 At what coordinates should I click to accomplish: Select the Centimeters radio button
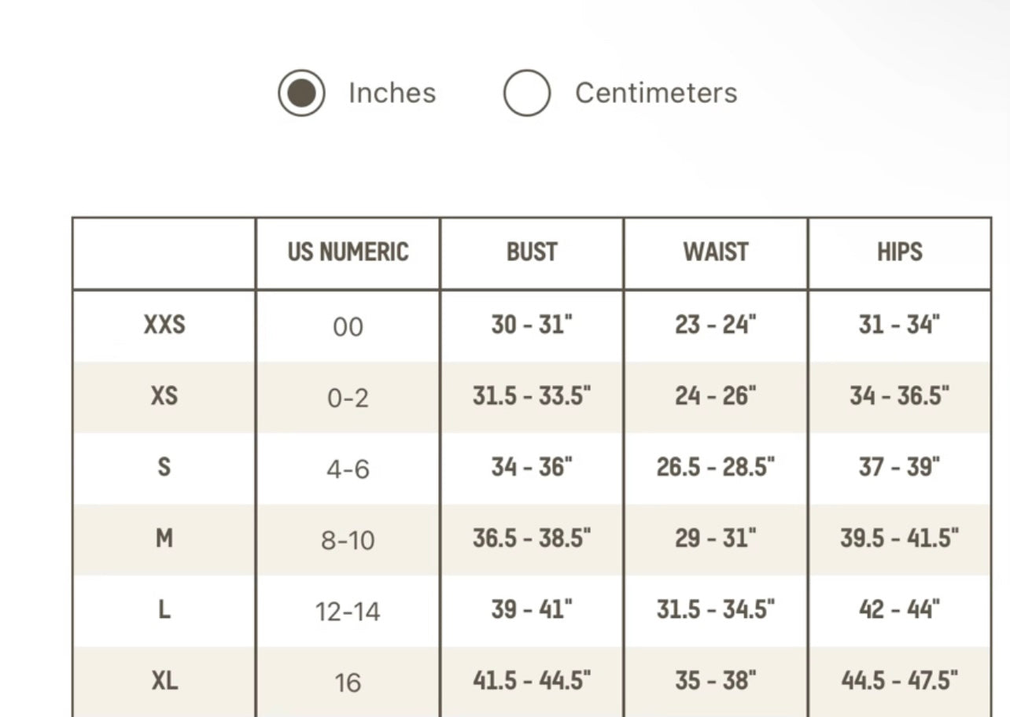pos(526,93)
